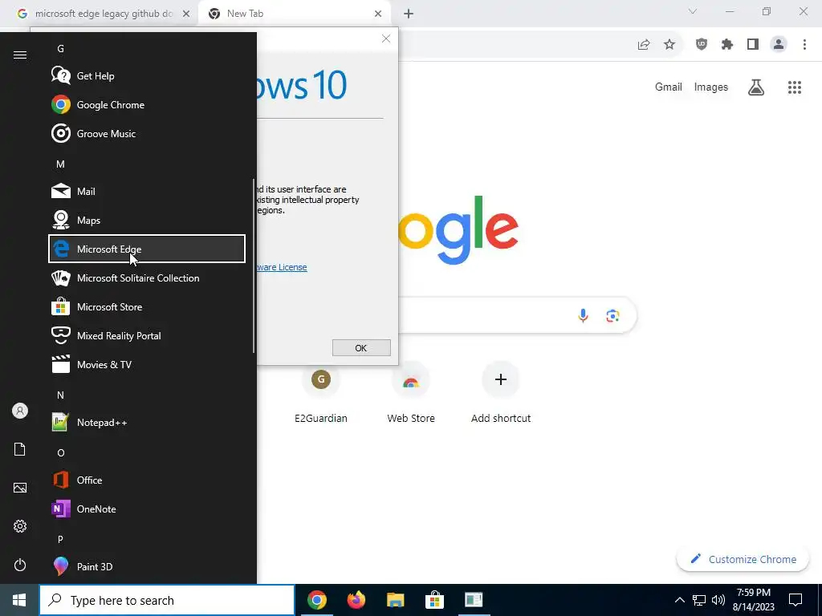Open the user account icon in Start sidebar
This screenshot has width=822, height=616.
(x=20, y=411)
